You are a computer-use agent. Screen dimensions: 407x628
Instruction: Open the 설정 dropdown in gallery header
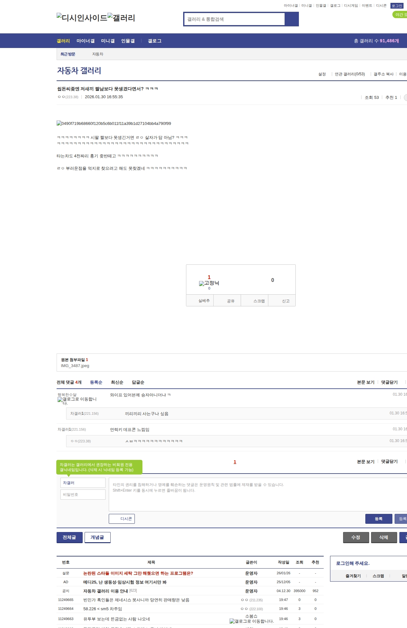pos(322,74)
